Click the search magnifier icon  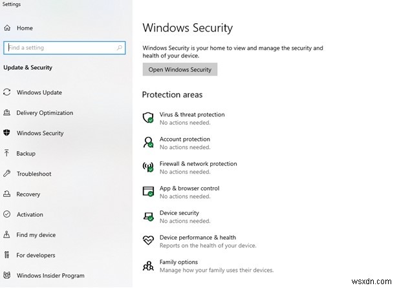120,48
